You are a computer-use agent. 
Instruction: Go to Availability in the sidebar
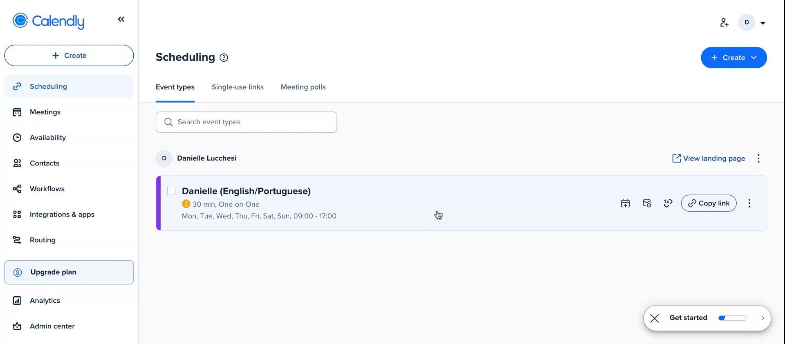coord(69,138)
